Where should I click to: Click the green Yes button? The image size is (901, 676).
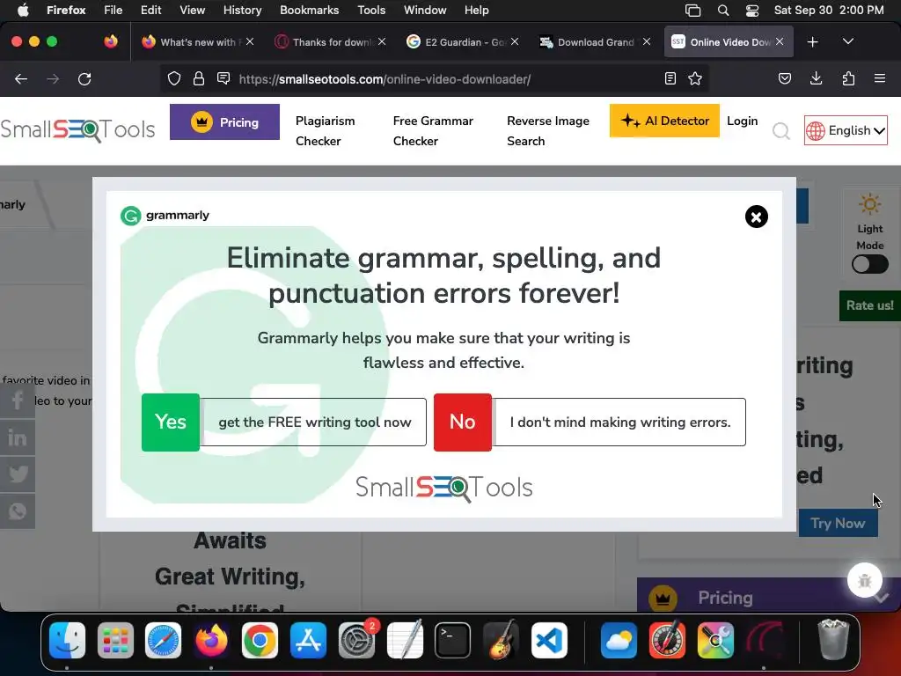pos(171,422)
